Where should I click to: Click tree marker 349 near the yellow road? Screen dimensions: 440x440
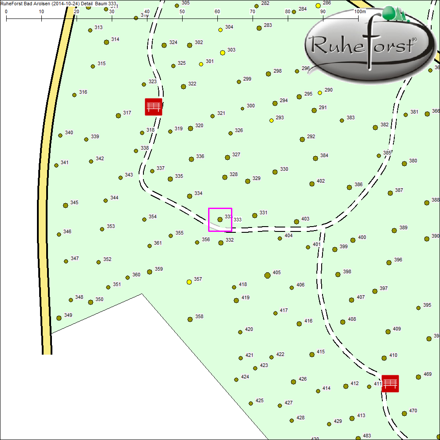click(59, 318)
